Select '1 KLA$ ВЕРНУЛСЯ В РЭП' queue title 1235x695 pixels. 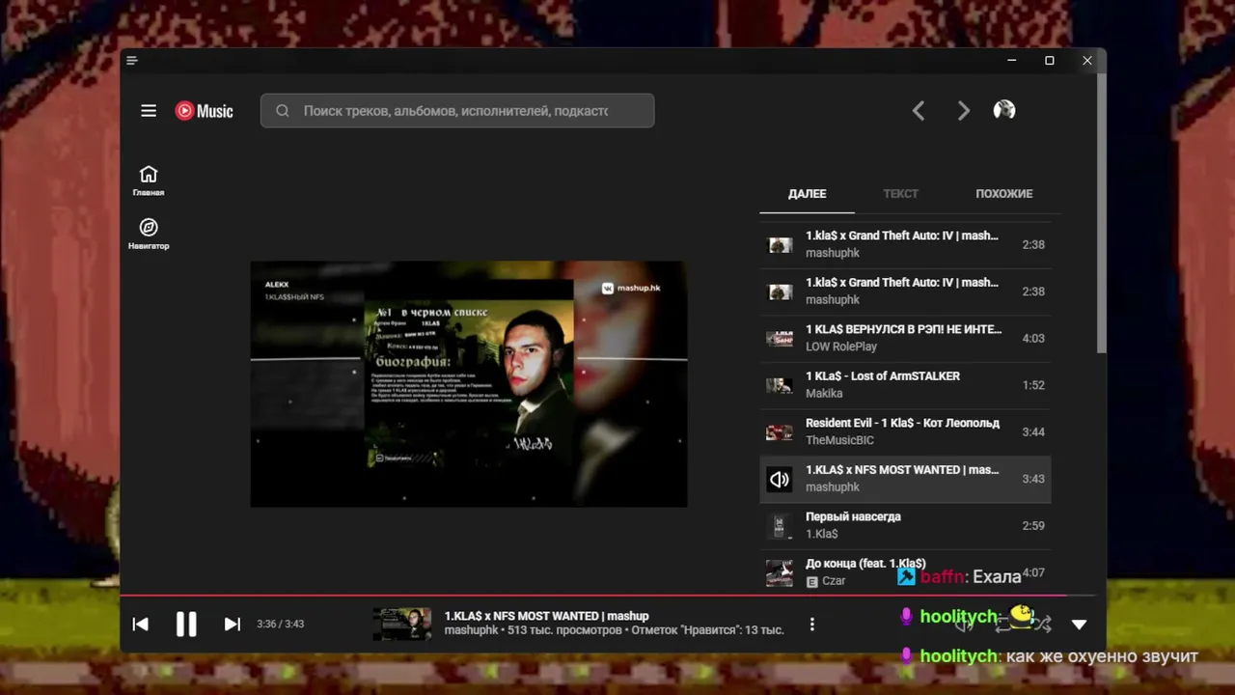click(x=904, y=329)
